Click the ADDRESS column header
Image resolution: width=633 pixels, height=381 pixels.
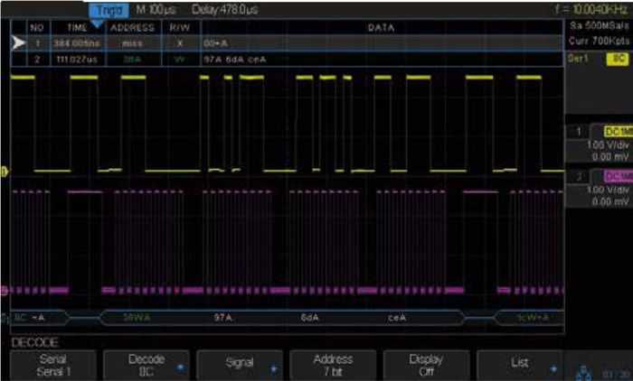pos(132,28)
